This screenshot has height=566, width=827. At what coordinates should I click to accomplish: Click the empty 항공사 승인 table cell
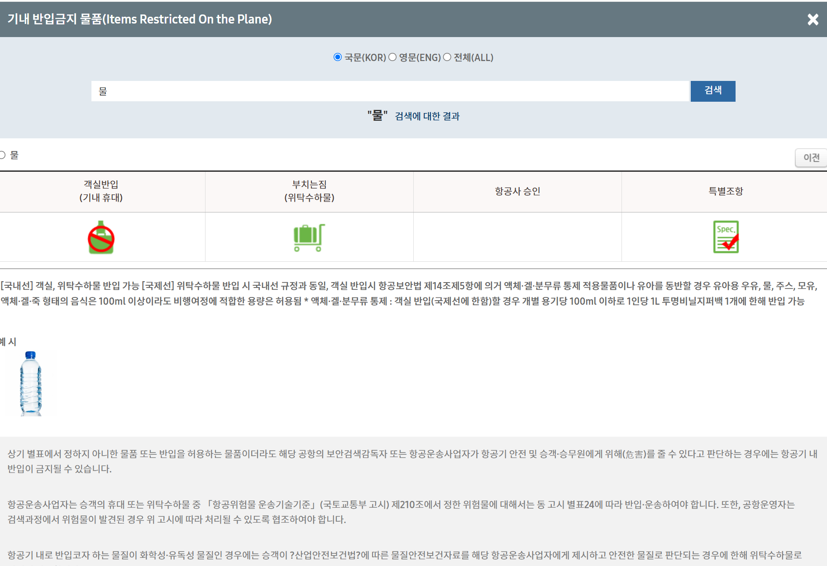[x=517, y=237]
